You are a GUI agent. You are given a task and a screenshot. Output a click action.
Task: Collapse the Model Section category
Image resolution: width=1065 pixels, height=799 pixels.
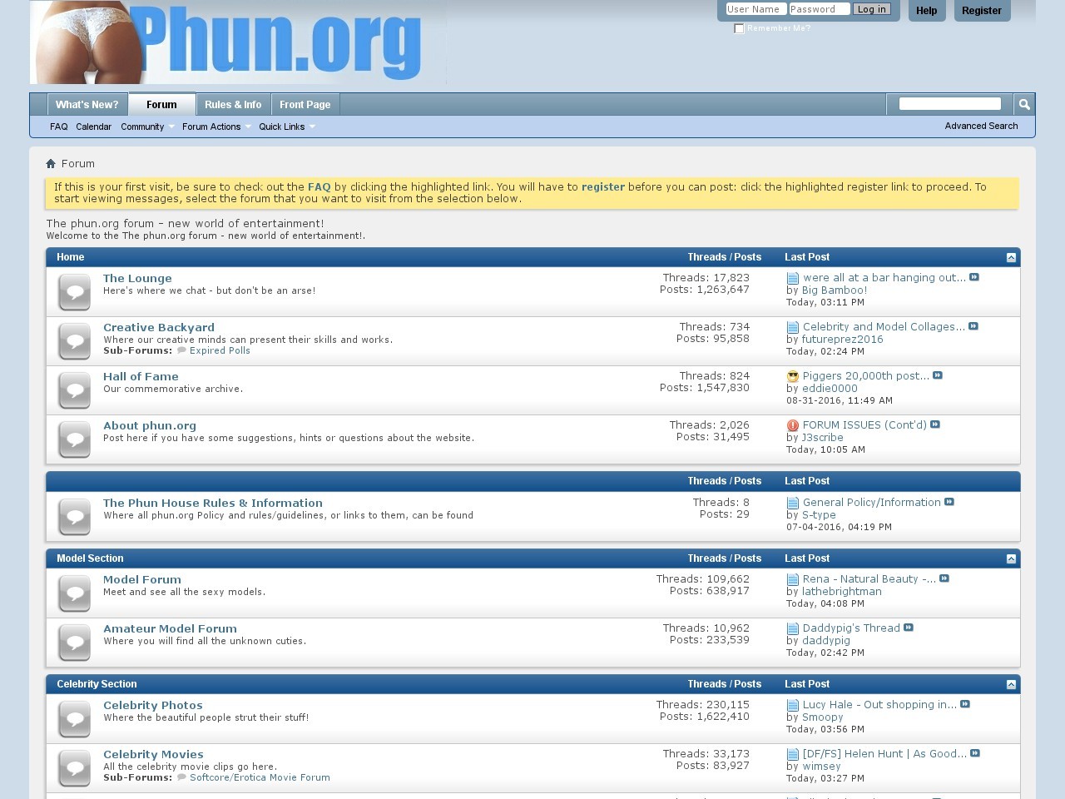pyautogui.click(x=1011, y=558)
